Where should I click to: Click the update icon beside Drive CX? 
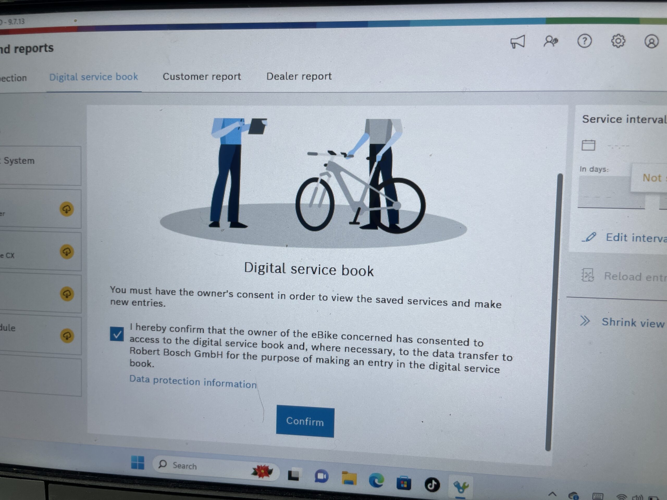tap(67, 252)
